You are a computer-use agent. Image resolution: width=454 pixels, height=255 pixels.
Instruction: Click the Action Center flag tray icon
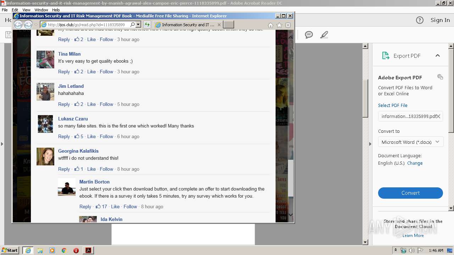pyautogui.click(x=420, y=250)
